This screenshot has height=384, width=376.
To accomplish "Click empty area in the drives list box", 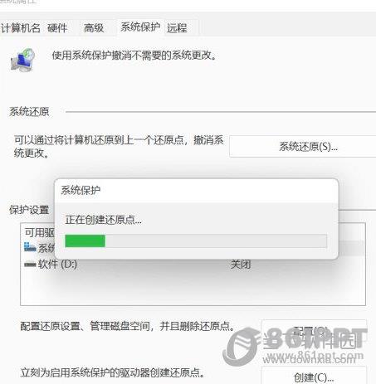I will tap(193, 288).
